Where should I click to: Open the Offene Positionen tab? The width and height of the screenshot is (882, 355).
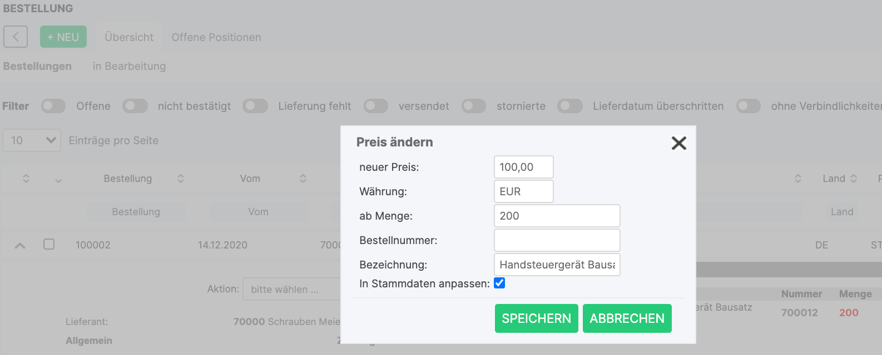(216, 37)
